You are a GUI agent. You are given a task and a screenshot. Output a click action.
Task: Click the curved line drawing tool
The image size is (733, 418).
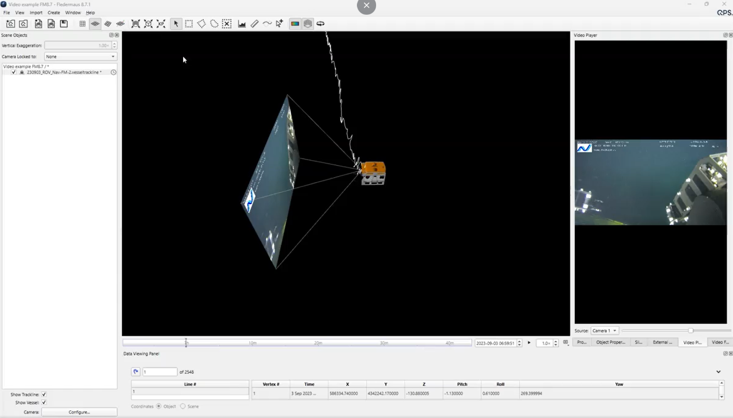tap(267, 24)
